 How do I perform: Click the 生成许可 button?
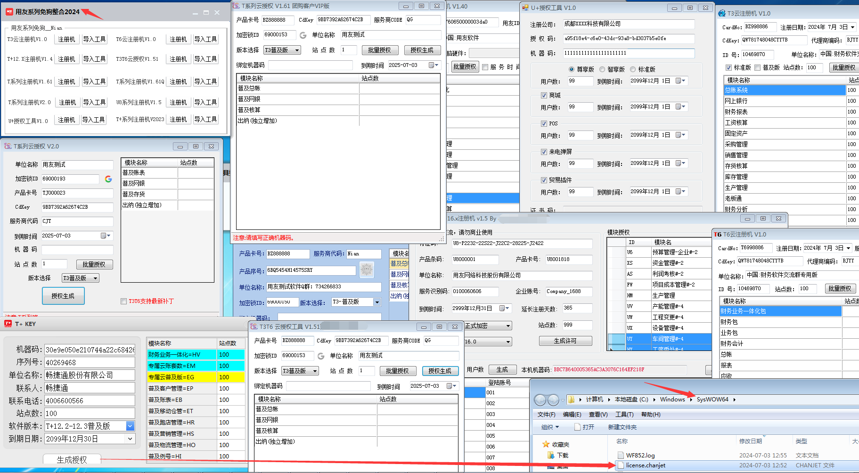point(565,341)
